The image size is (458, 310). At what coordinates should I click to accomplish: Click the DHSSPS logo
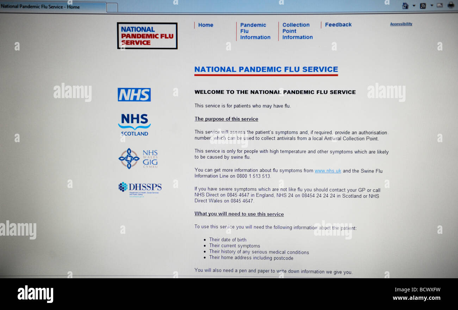tap(140, 189)
